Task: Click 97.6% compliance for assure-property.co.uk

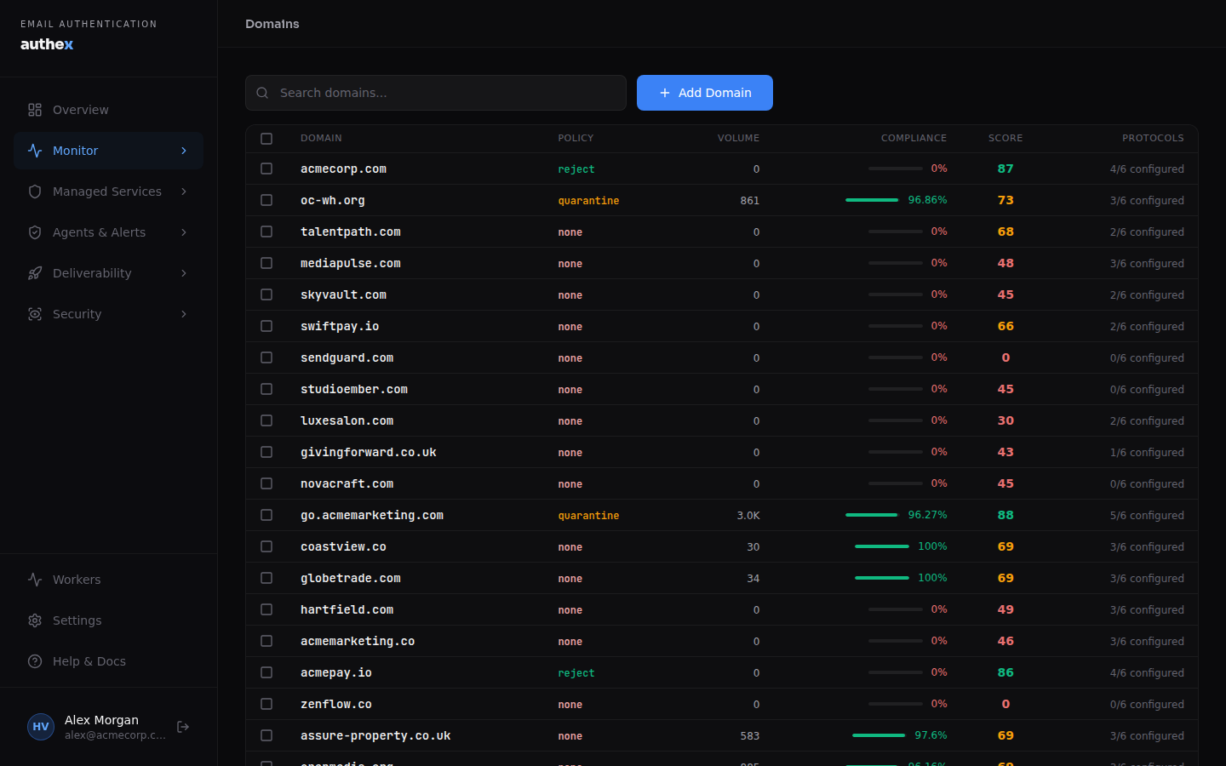Action: click(x=931, y=735)
